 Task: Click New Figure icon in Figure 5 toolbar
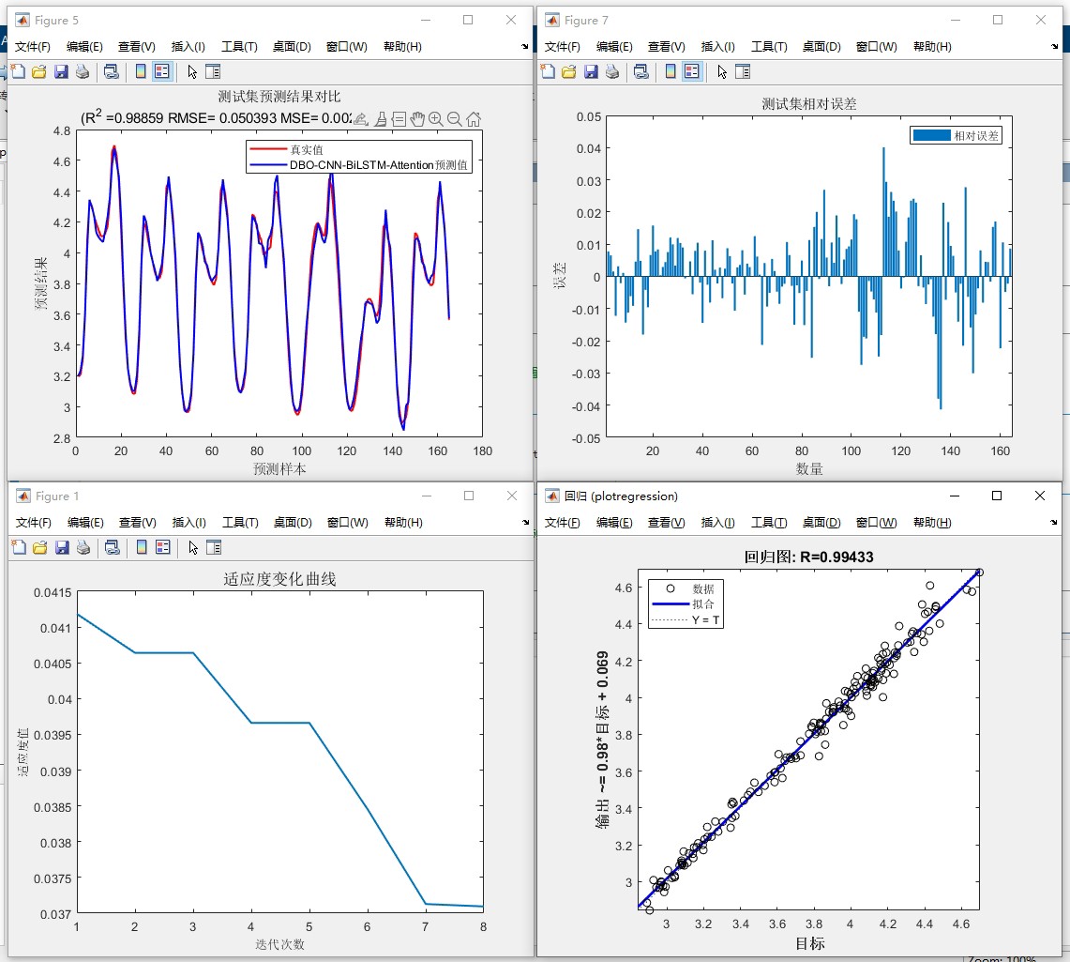tap(18, 71)
